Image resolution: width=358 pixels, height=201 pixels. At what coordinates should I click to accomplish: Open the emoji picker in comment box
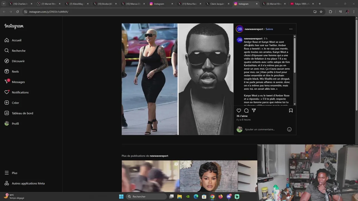pos(289,129)
